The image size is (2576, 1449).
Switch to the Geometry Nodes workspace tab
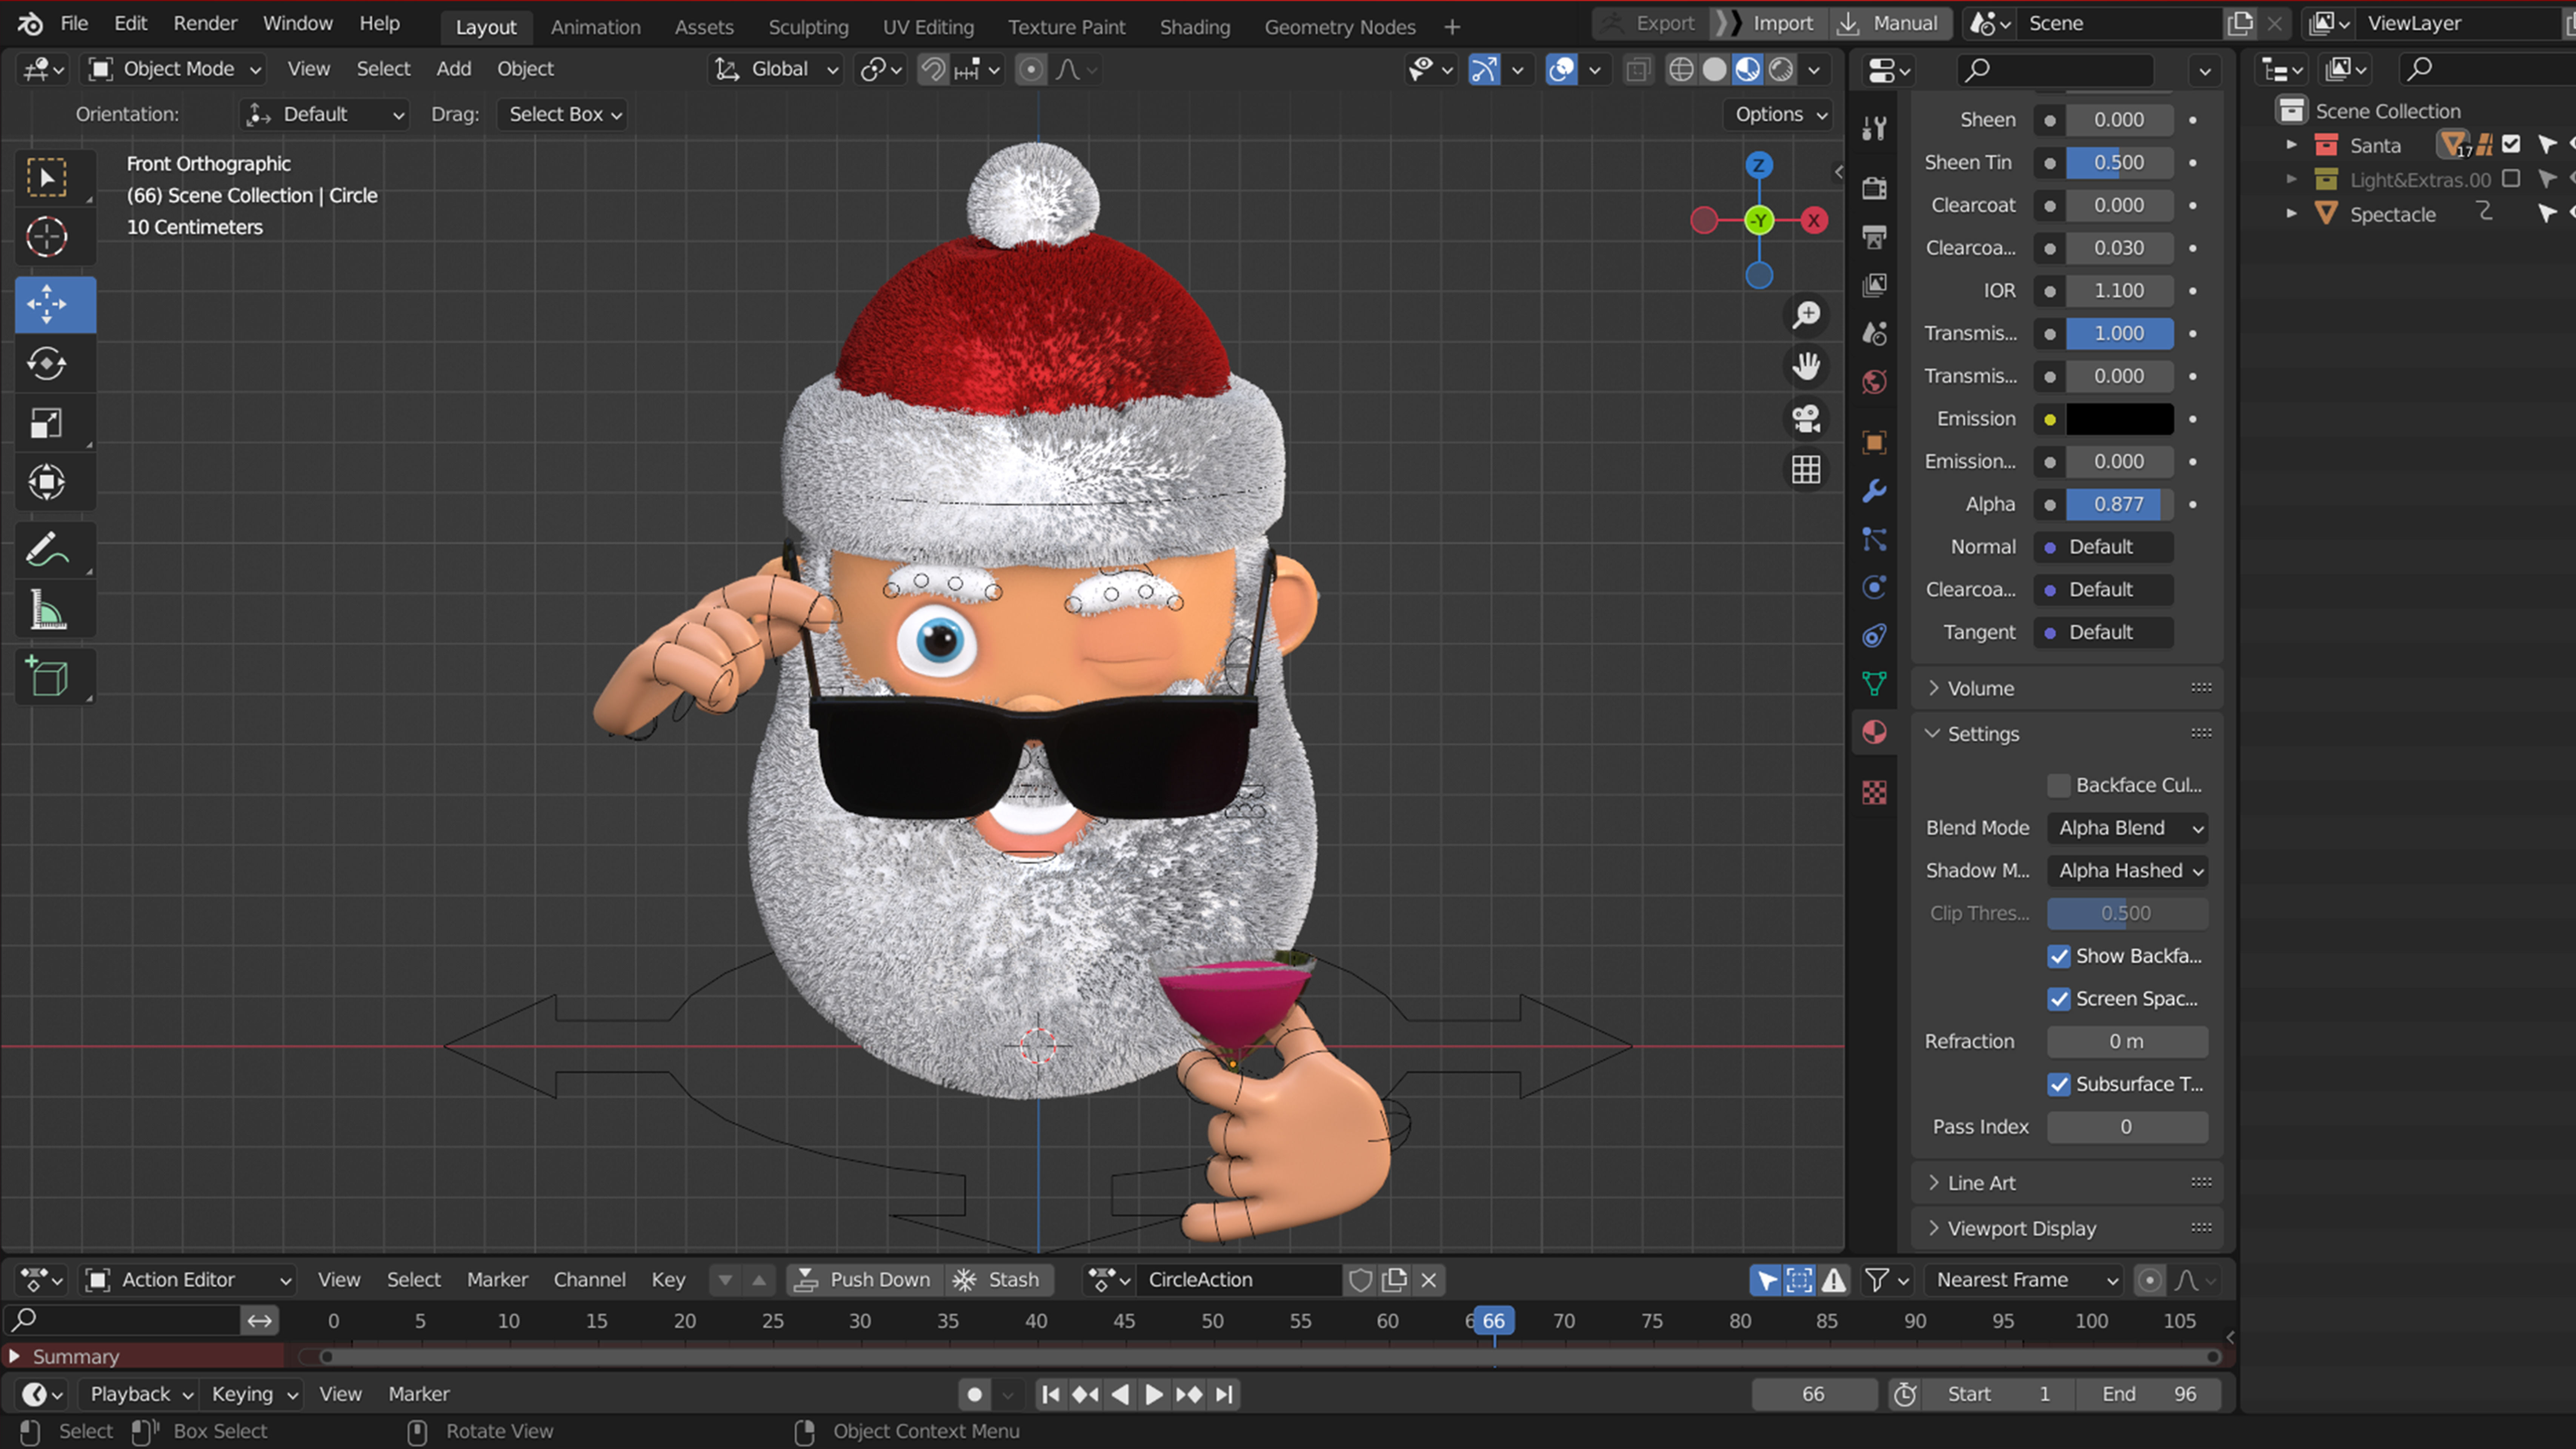1339,27
